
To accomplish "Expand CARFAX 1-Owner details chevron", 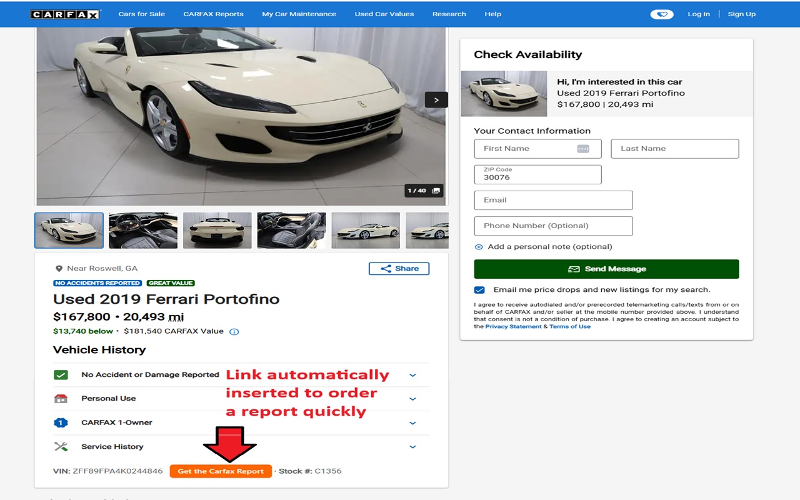I will point(412,423).
